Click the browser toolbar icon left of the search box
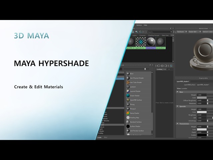 tap(145, 32)
